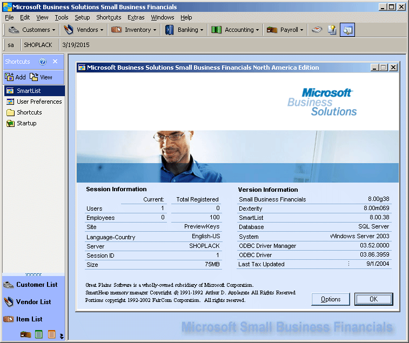
Task: Close the Shortcuts pane with X
Action: point(55,61)
